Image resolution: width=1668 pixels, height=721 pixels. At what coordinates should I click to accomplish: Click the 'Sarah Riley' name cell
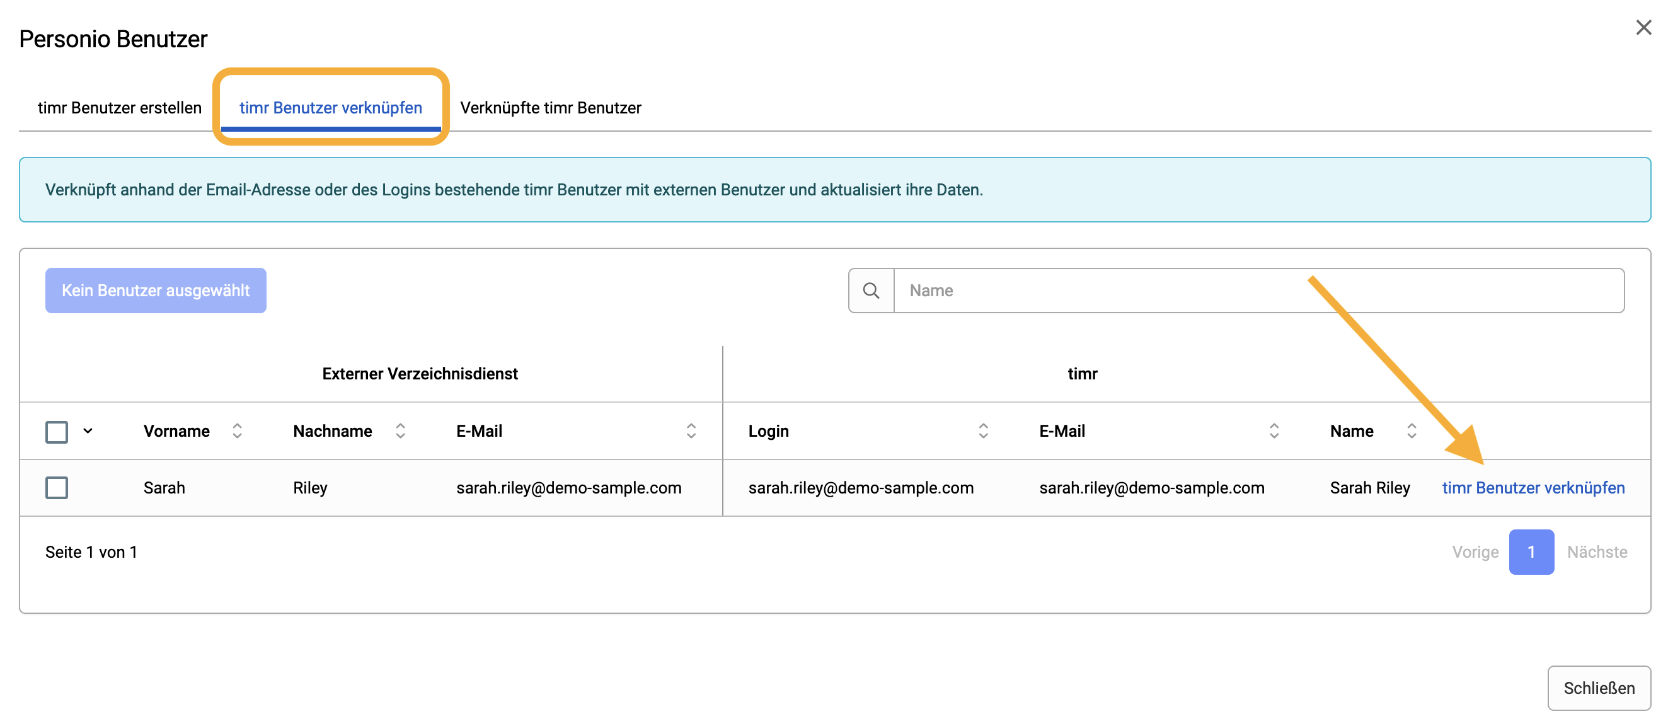point(1369,488)
